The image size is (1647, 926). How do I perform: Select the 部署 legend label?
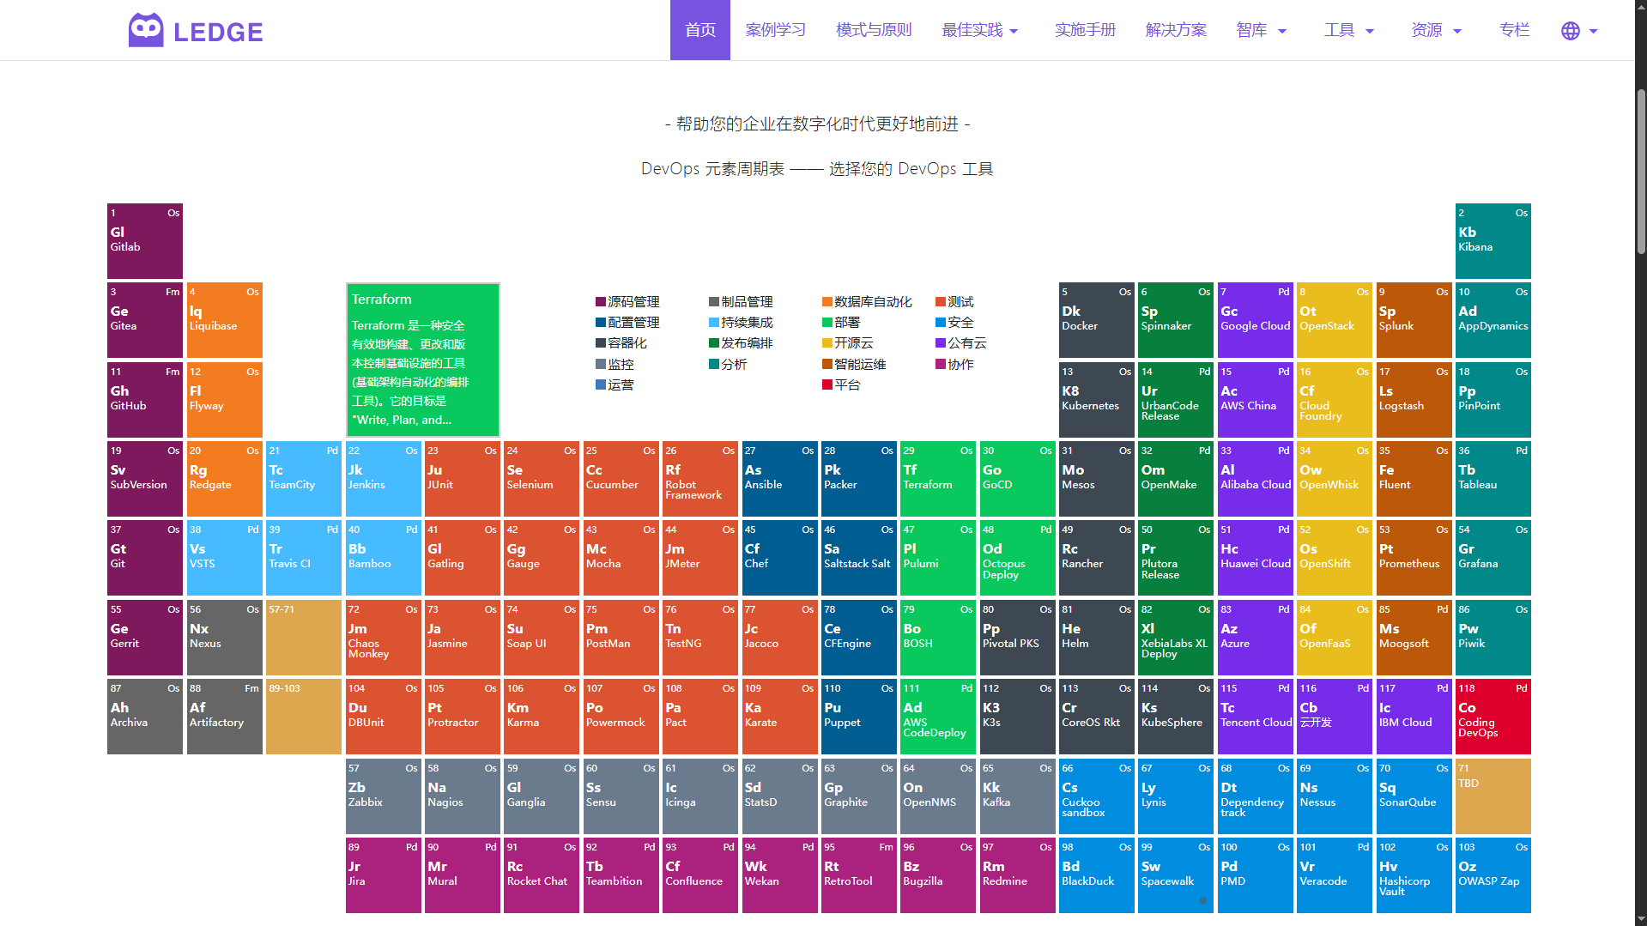(847, 323)
